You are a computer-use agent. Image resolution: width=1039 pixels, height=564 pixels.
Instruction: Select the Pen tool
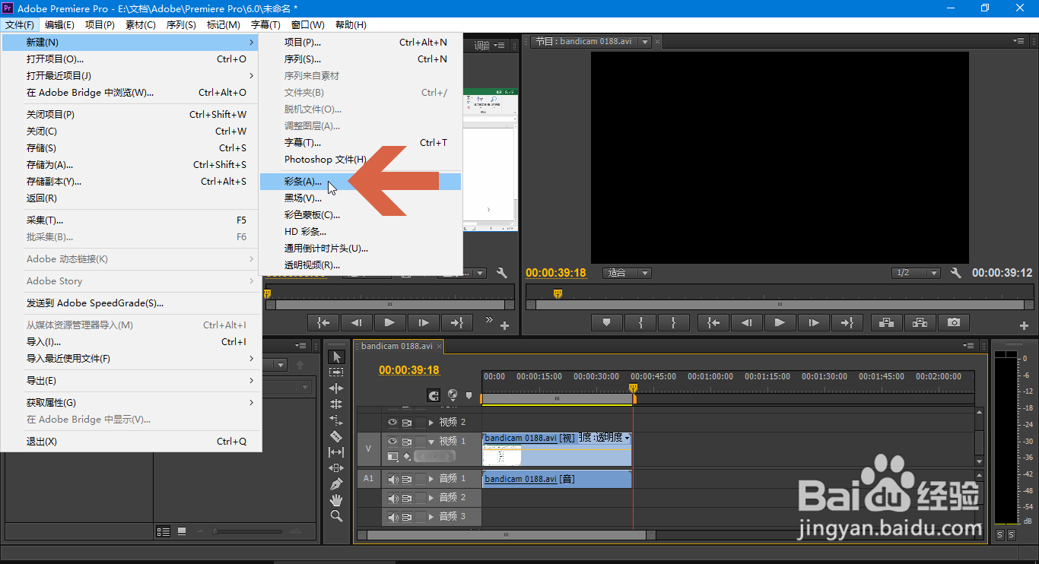tap(336, 484)
